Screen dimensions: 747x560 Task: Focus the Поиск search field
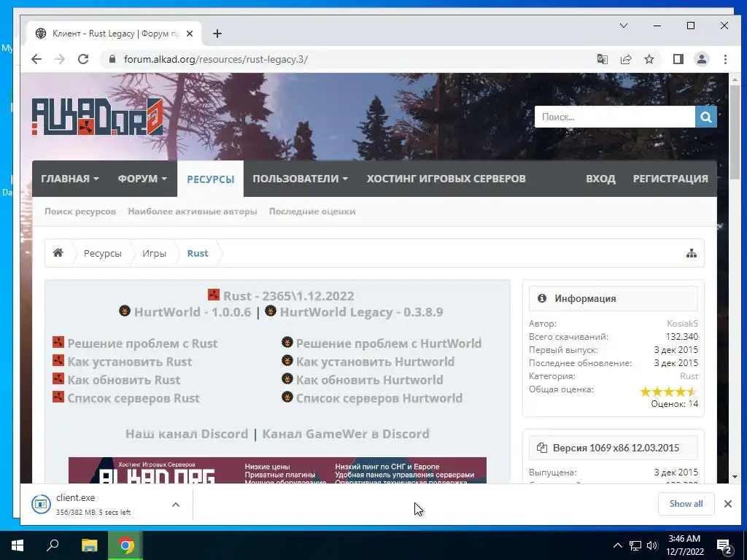click(614, 117)
